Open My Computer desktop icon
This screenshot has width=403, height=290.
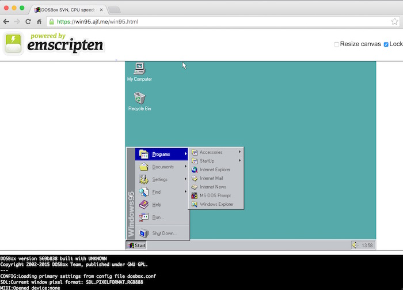pyautogui.click(x=139, y=69)
